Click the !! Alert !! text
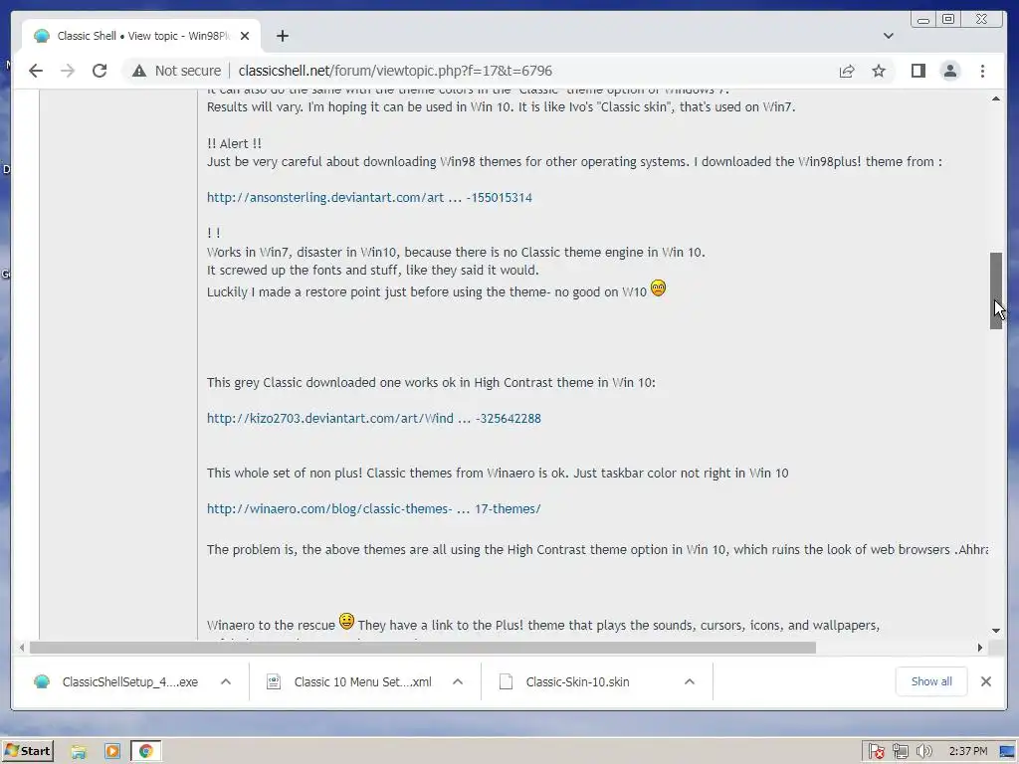 pyautogui.click(x=234, y=143)
